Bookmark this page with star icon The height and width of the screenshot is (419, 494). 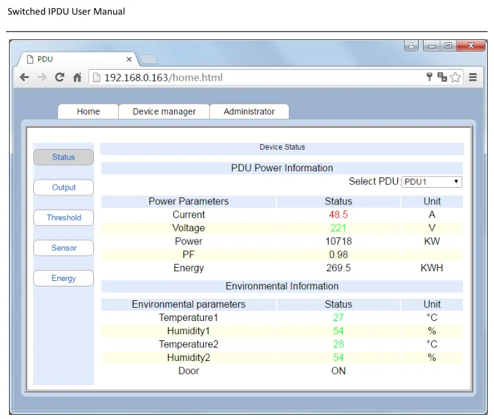pos(455,77)
